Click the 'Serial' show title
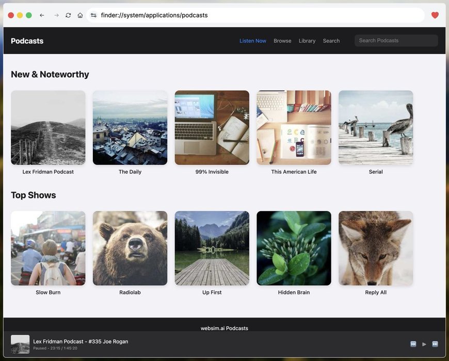Viewport: 449px width, 361px height. pos(376,172)
